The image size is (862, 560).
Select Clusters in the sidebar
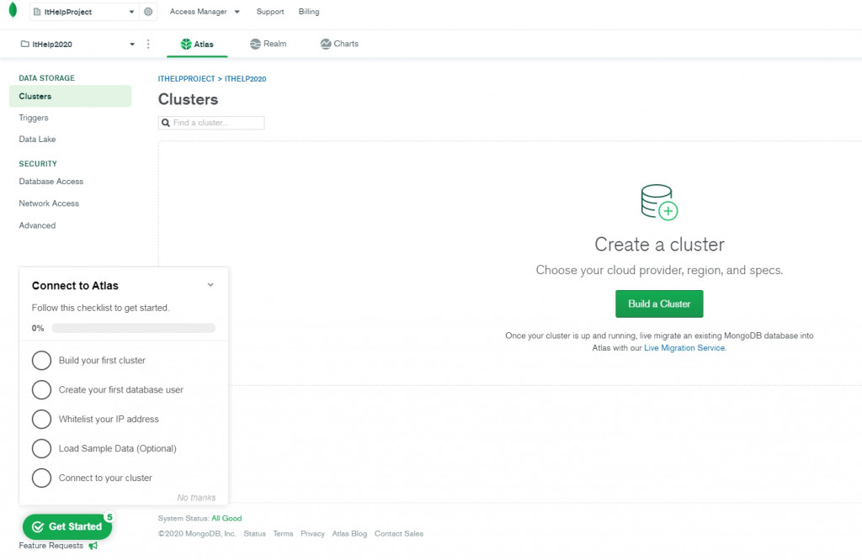tap(71, 96)
